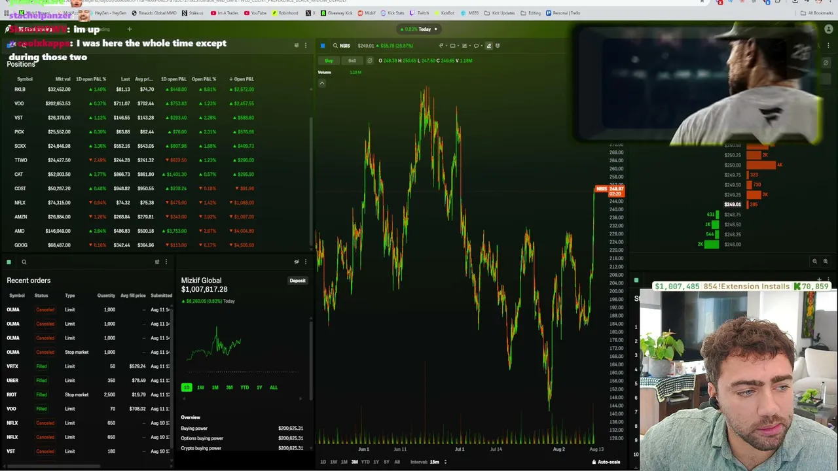Image resolution: width=838 pixels, height=471 pixels.
Task: Click the cancel-orders icon beside Sell
Action: click(369, 61)
